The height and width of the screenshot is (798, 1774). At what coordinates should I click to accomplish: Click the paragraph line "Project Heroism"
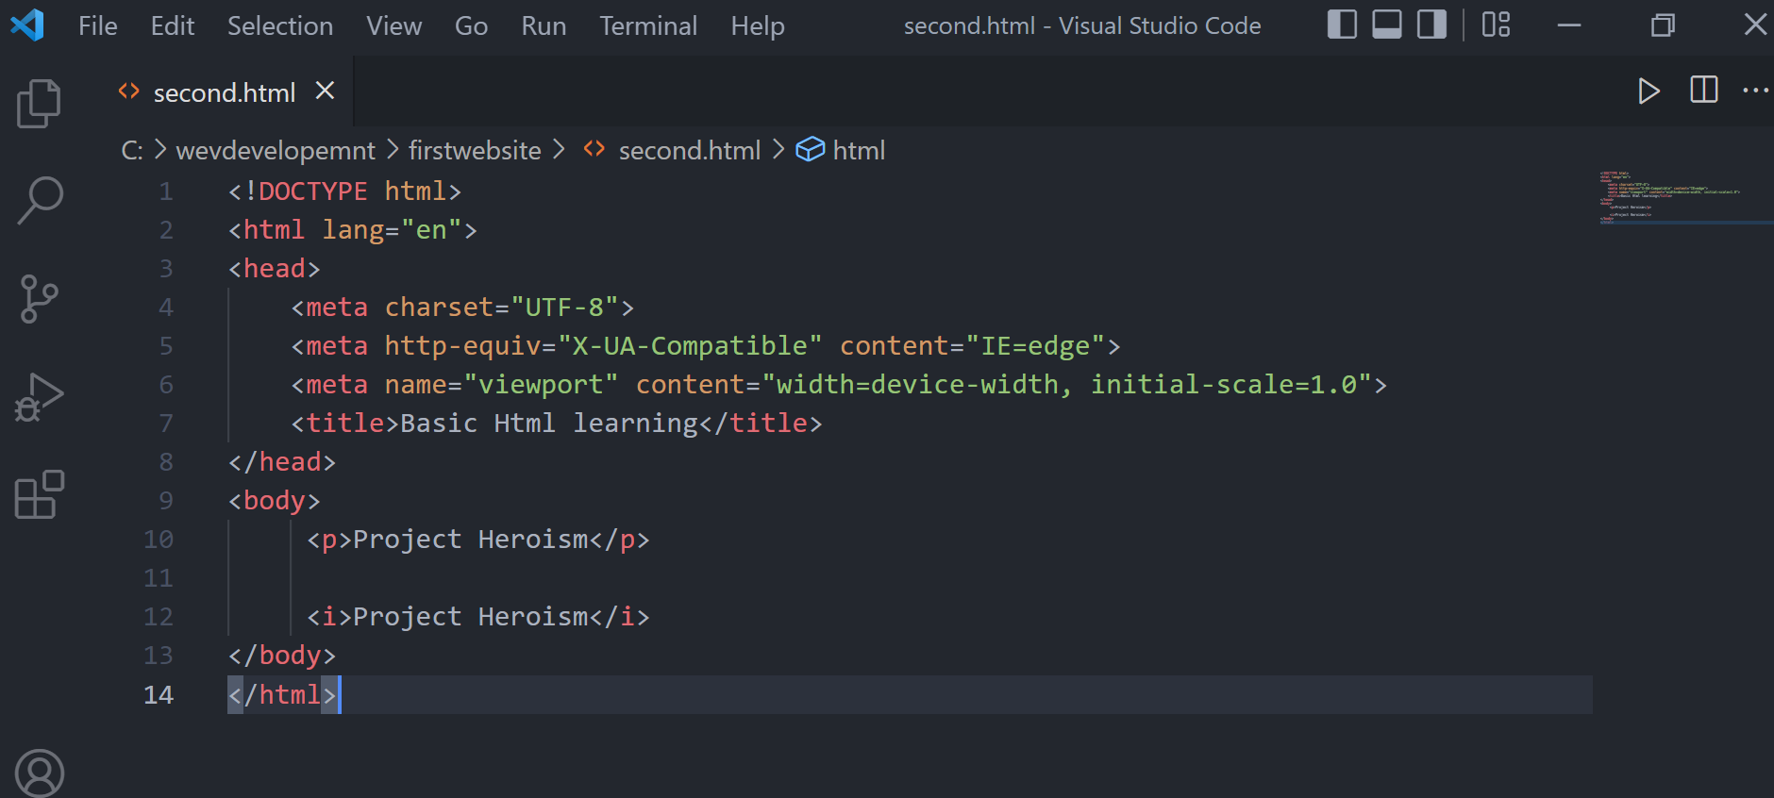[x=478, y=540]
